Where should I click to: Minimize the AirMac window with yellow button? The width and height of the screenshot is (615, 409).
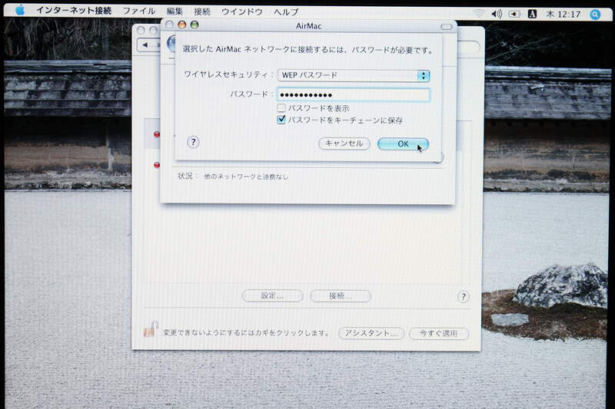[x=181, y=25]
